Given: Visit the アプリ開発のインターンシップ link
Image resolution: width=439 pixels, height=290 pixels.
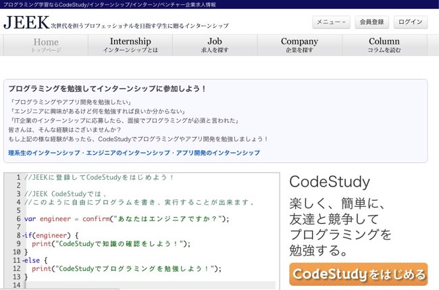Looking at the screenshot, I should pos(218,153).
